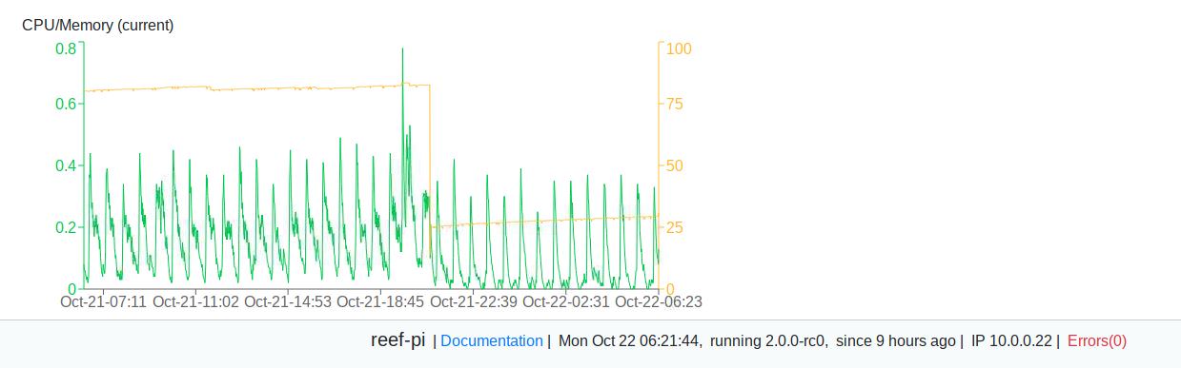Screen dimensions: 1181x368
Task: Click the Oct-21-07:11 x-axis label
Action: tap(103, 302)
